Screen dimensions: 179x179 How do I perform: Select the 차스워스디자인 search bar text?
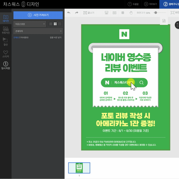click(124, 82)
